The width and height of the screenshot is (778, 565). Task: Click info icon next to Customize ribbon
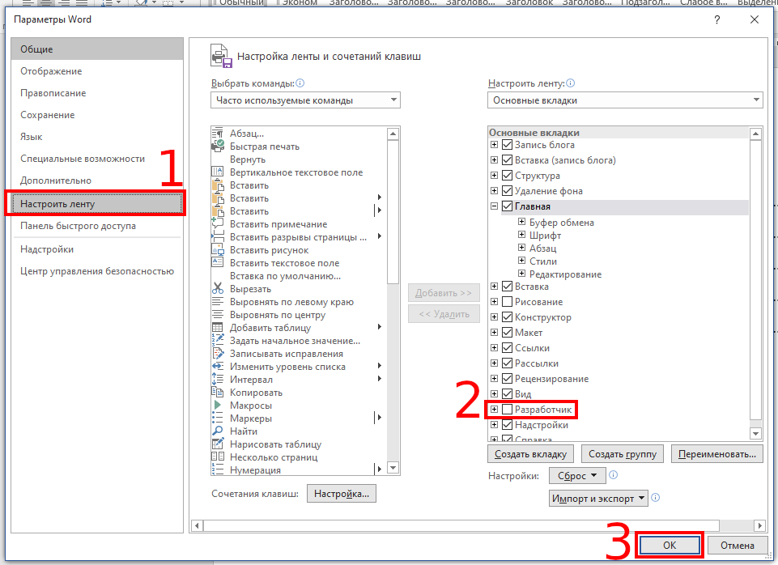(571, 83)
